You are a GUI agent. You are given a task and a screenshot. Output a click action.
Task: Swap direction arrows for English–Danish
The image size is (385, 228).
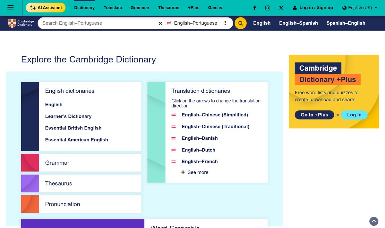pos(174,138)
